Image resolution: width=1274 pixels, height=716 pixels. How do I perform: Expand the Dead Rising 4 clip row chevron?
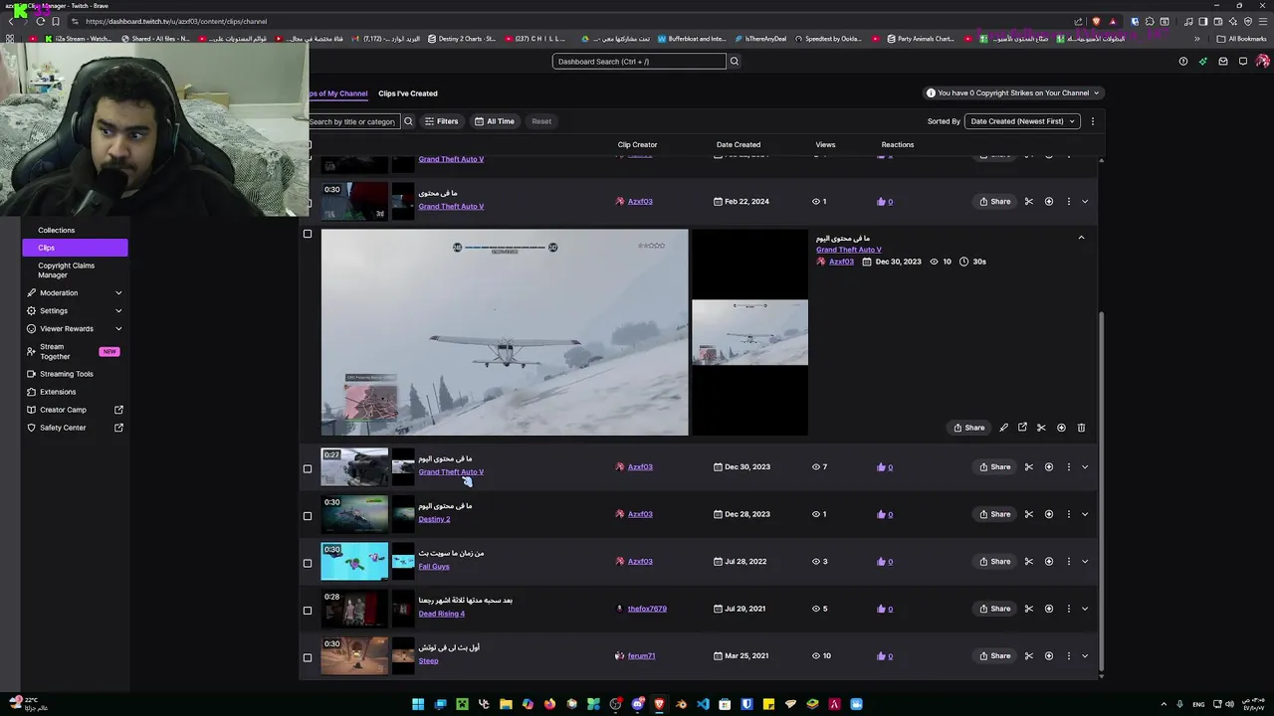1085,609
